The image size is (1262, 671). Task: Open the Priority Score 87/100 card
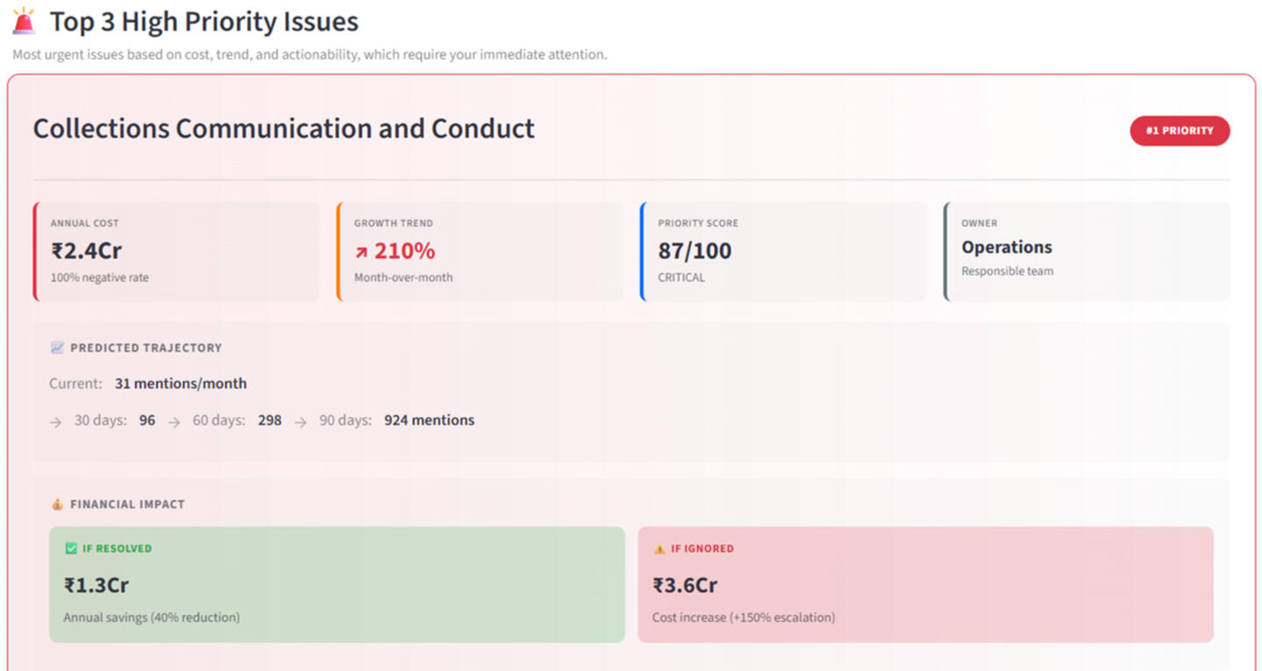[x=783, y=252]
